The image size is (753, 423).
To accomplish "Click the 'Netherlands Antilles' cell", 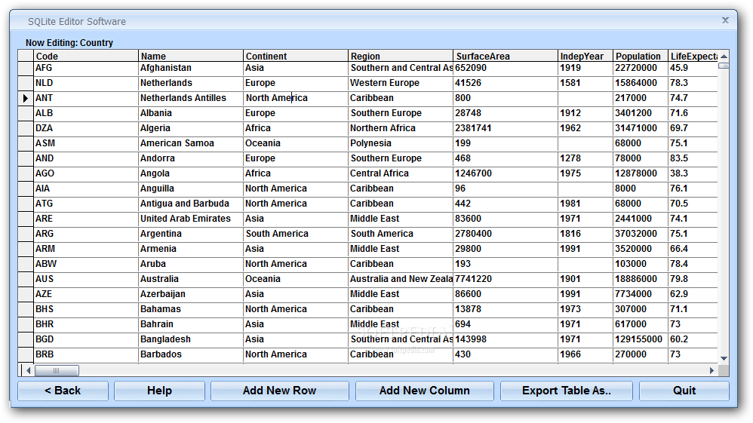I will [191, 98].
